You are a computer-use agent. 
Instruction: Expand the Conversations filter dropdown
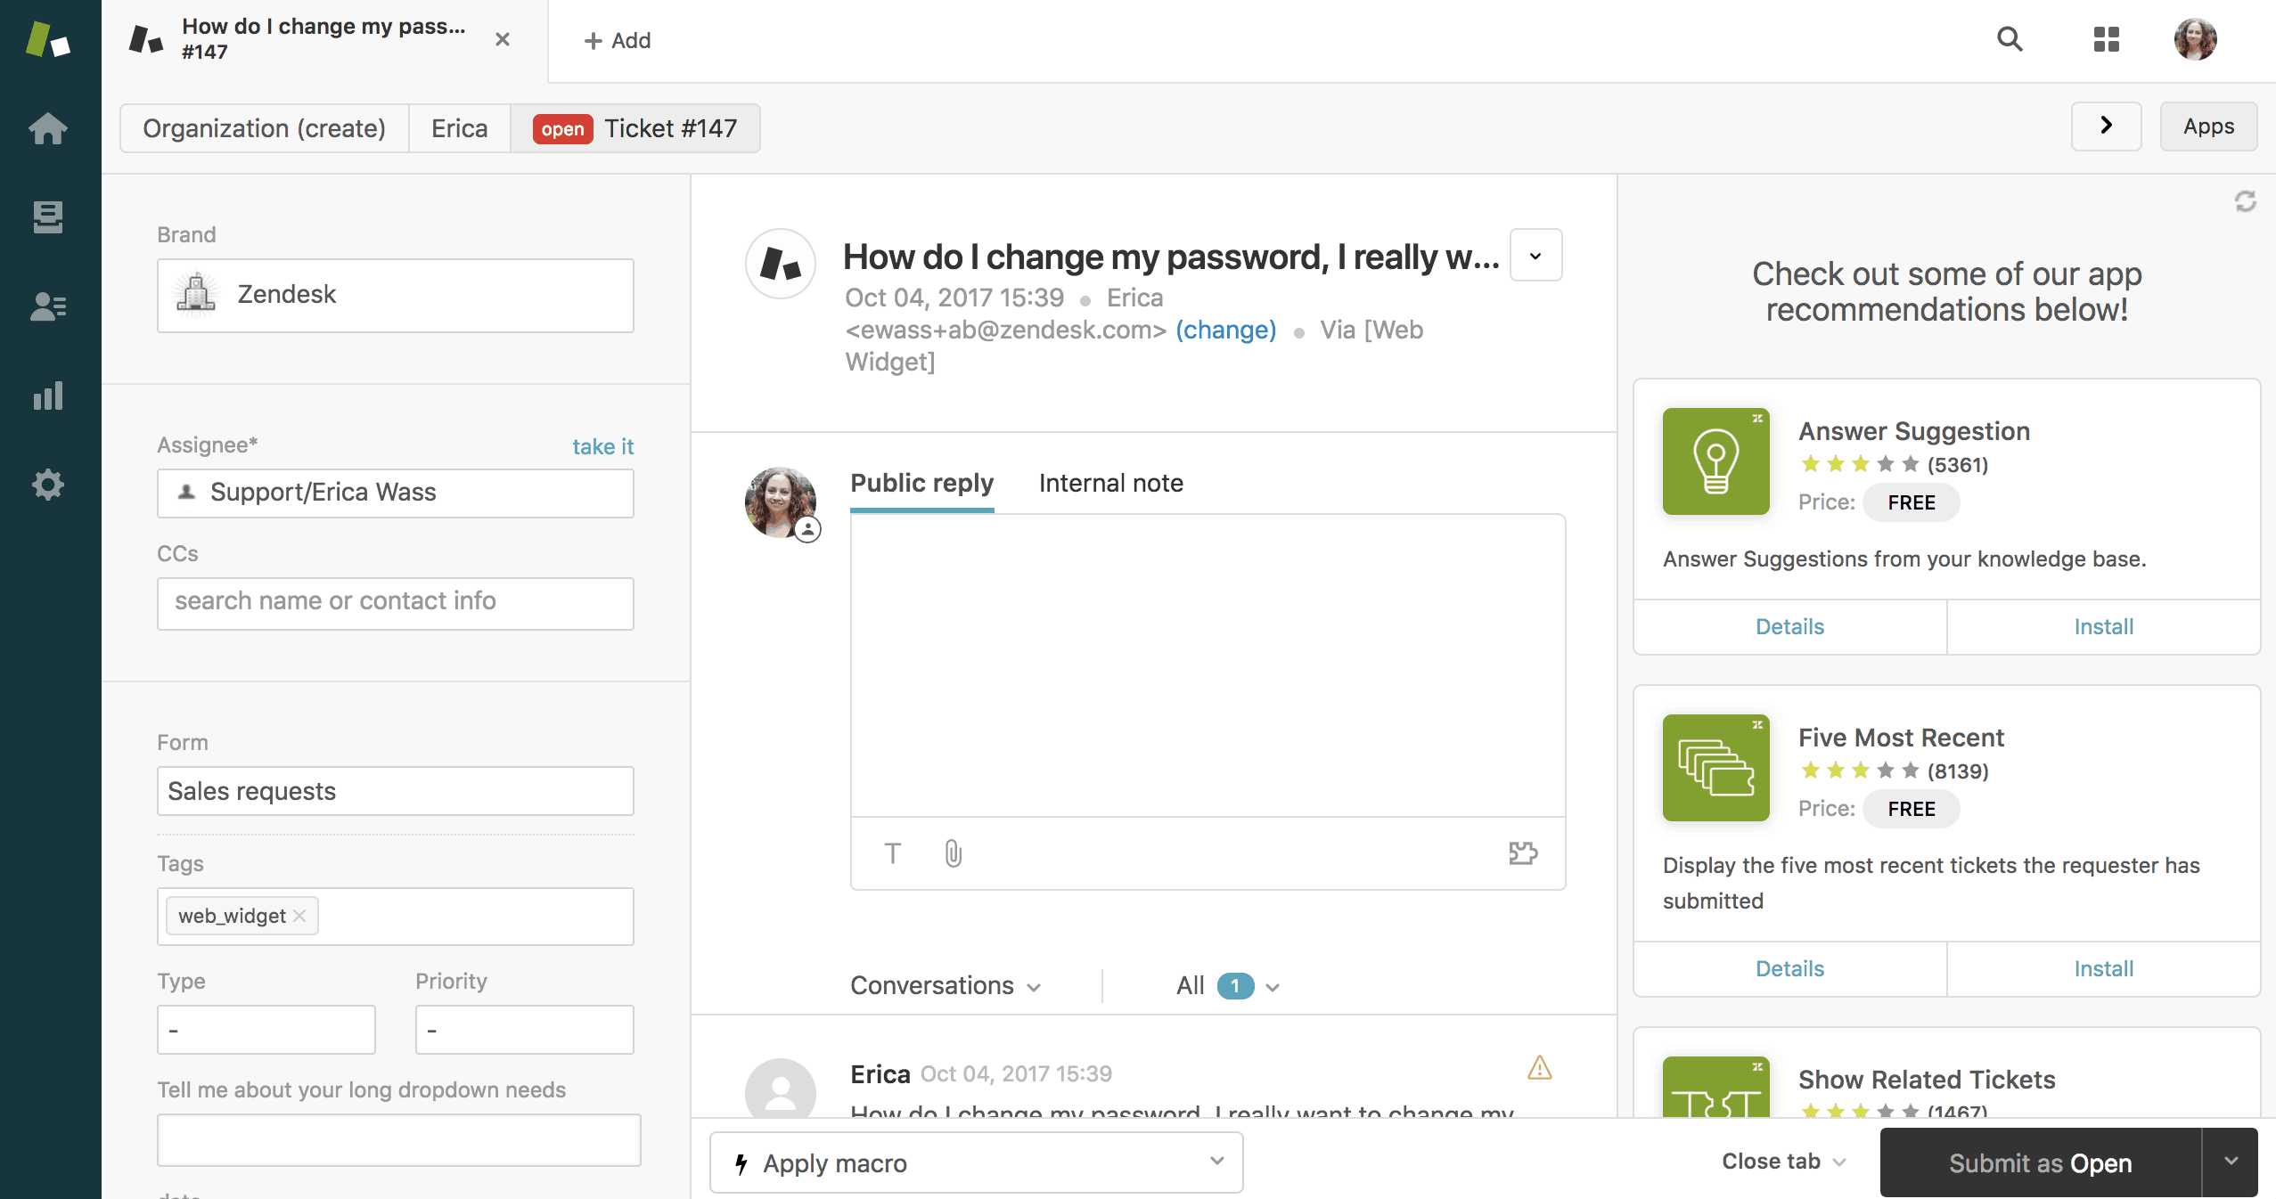[944, 985]
